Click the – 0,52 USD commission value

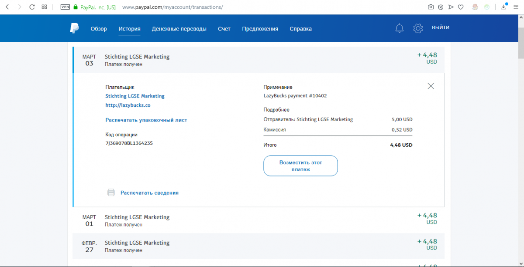point(400,130)
